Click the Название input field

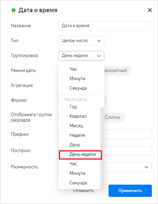point(104,26)
